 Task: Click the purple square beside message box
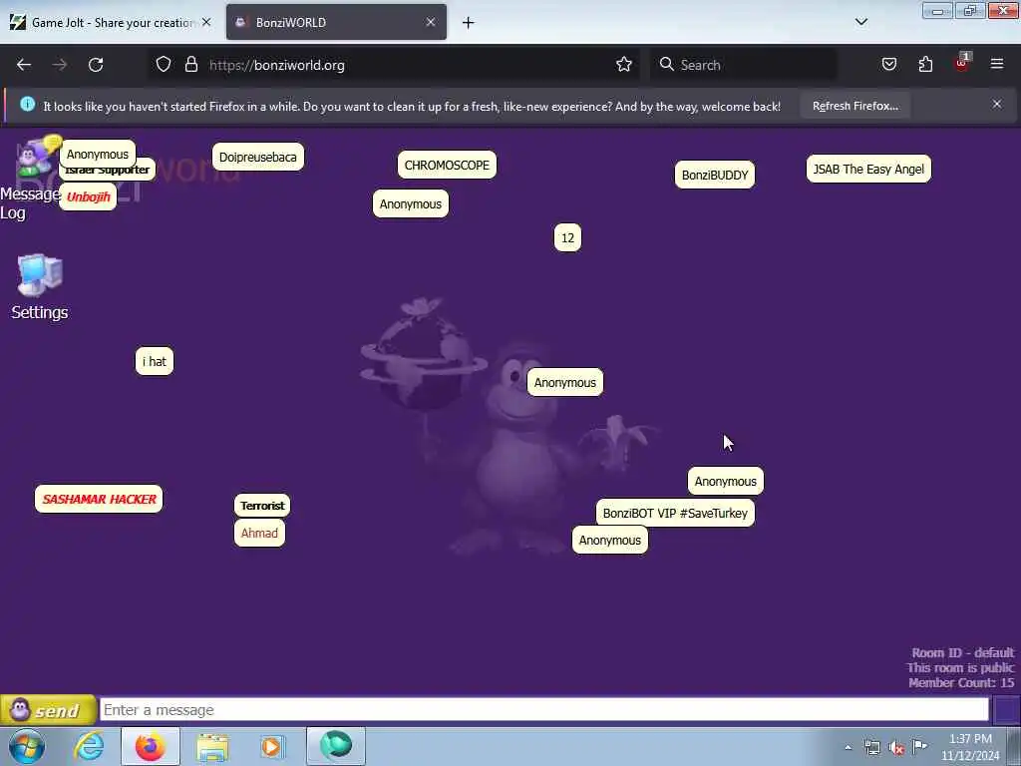tap(1006, 710)
